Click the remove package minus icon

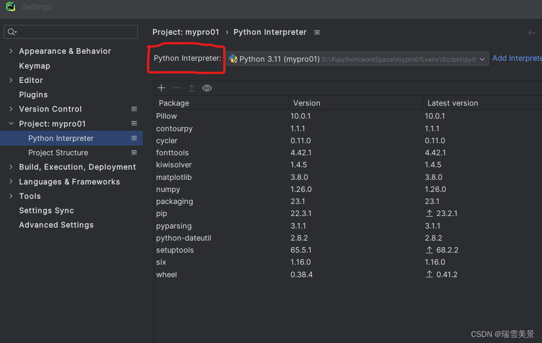[176, 88]
